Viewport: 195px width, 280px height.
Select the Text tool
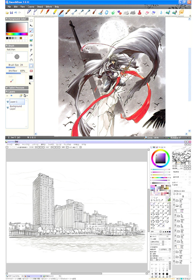(31, 50)
